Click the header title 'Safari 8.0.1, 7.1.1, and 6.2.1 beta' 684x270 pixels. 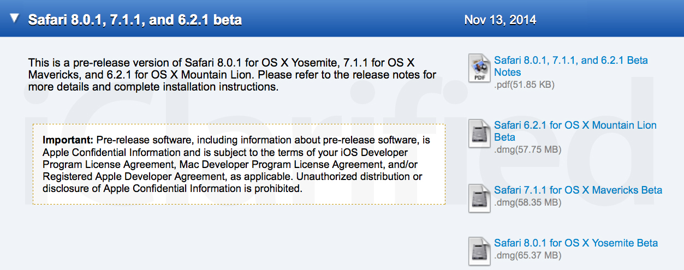[x=135, y=20]
